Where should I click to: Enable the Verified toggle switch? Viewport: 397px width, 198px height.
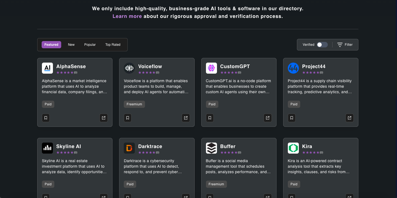click(322, 45)
